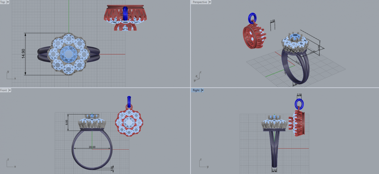
Task: Click the Front viewport title label
Action: pos(4,90)
